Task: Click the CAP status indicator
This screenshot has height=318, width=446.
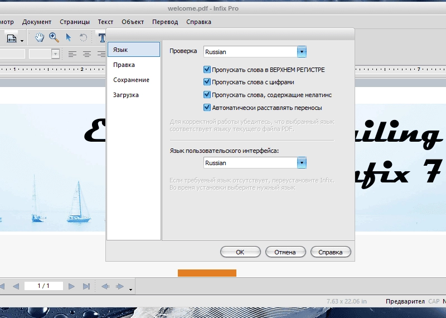Action: [x=434, y=301]
